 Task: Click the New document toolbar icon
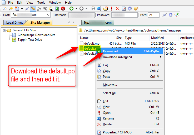point(17,9)
